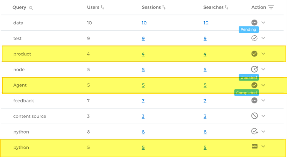Viewport: 287px width, 157px height.
Task: Click the Pending status tooltip label
Action: [x=249, y=29]
